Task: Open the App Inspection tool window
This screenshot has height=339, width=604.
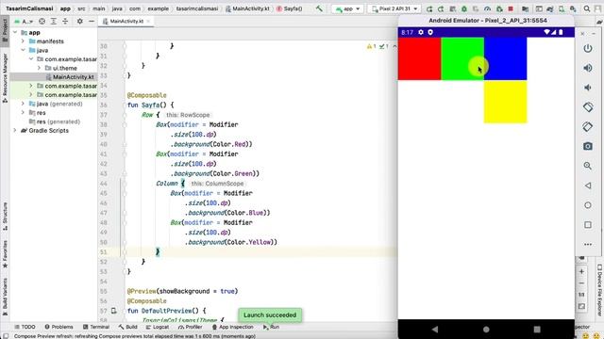Action: click(x=233, y=327)
